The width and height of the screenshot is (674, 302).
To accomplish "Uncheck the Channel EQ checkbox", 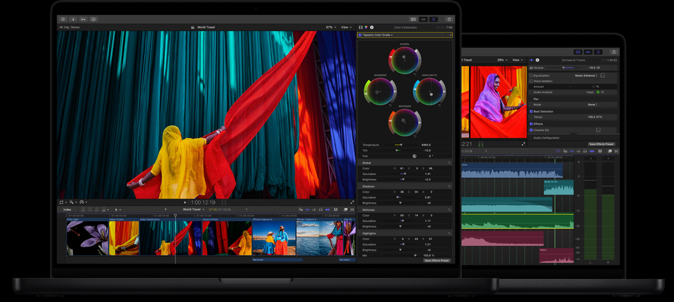I will click(x=531, y=130).
